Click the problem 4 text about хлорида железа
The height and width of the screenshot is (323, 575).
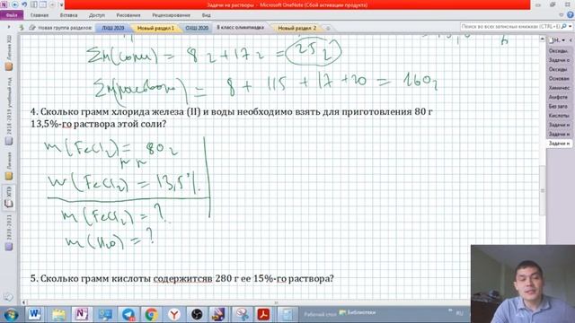pos(232,118)
